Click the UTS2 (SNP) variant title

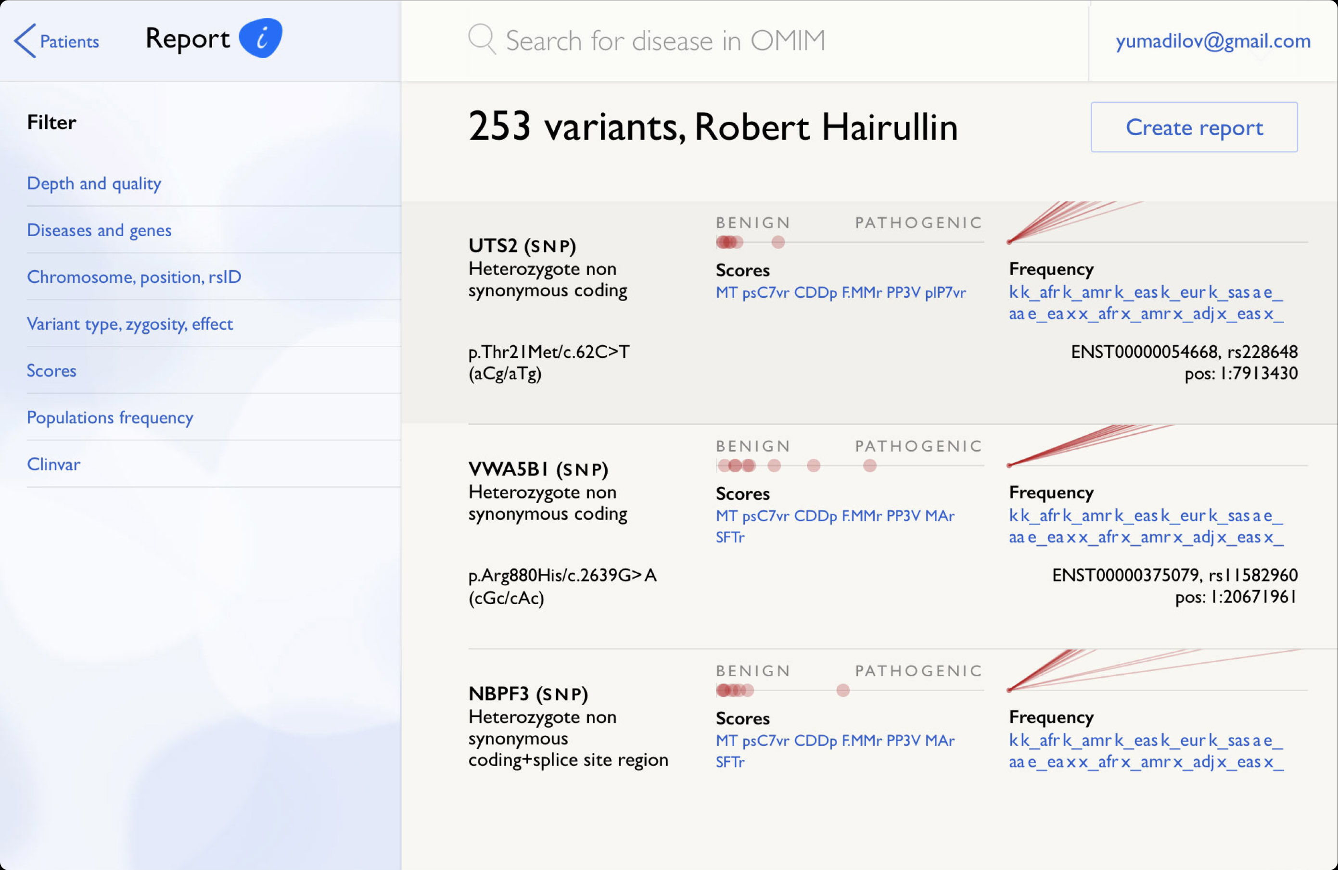point(522,246)
